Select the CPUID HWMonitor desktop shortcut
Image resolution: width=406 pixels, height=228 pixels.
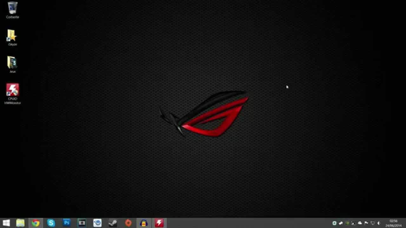click(13, 90)
